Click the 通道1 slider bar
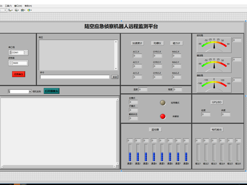Image resolution: width=247 pixels, height=185 pixels. (130, 153)
